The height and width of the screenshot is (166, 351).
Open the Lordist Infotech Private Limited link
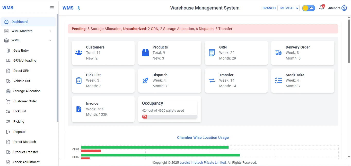pos(203,162)
